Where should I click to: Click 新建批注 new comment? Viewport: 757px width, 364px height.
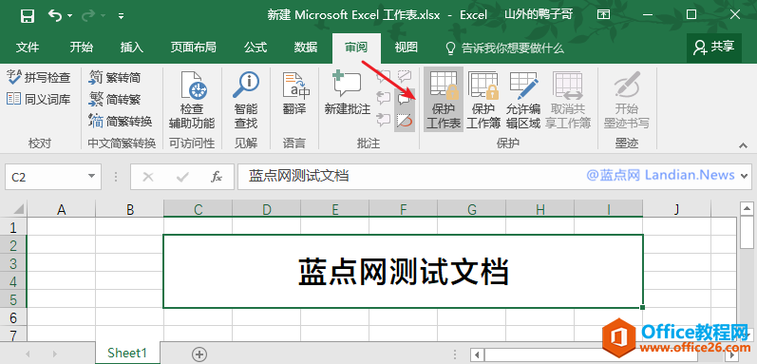coord(348,94)
